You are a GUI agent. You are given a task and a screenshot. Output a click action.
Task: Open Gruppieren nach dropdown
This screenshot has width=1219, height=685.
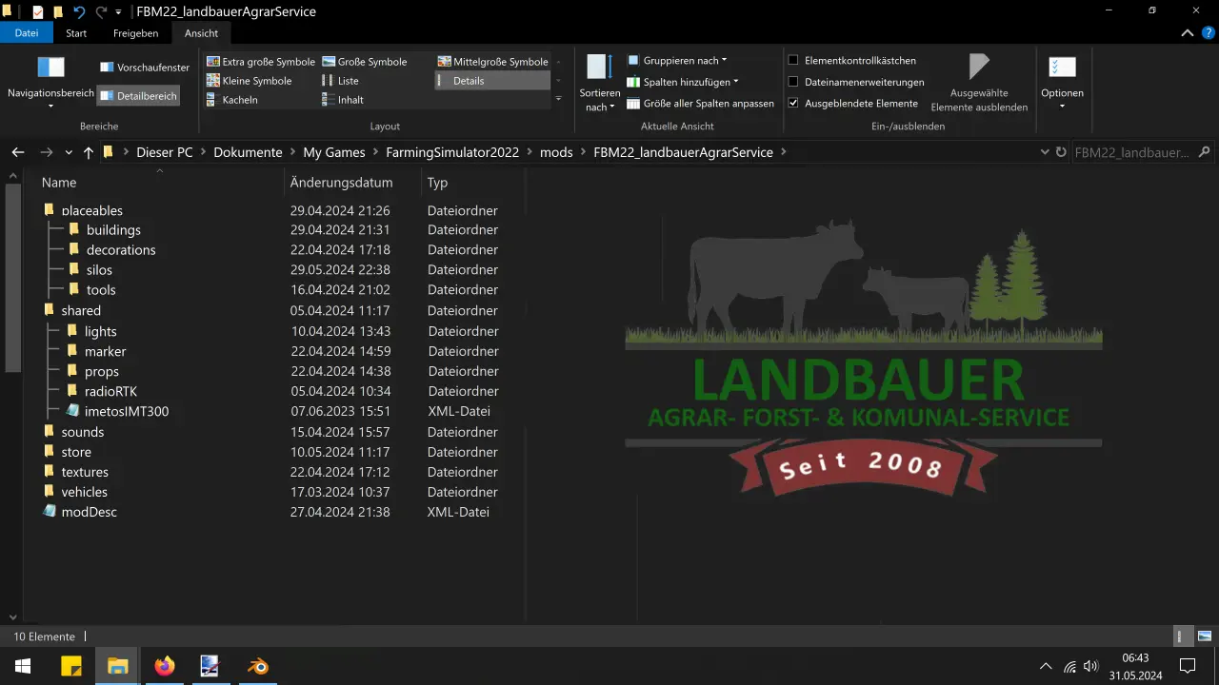pyautogui.click(x=677, y=60)
